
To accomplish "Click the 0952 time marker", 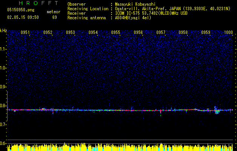I will [x=48, y=32].
